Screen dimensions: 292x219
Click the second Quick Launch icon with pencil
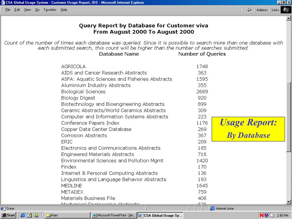29,215
